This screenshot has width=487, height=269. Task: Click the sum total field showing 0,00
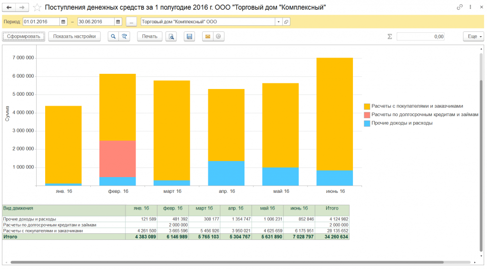click(x=420, y=37)
